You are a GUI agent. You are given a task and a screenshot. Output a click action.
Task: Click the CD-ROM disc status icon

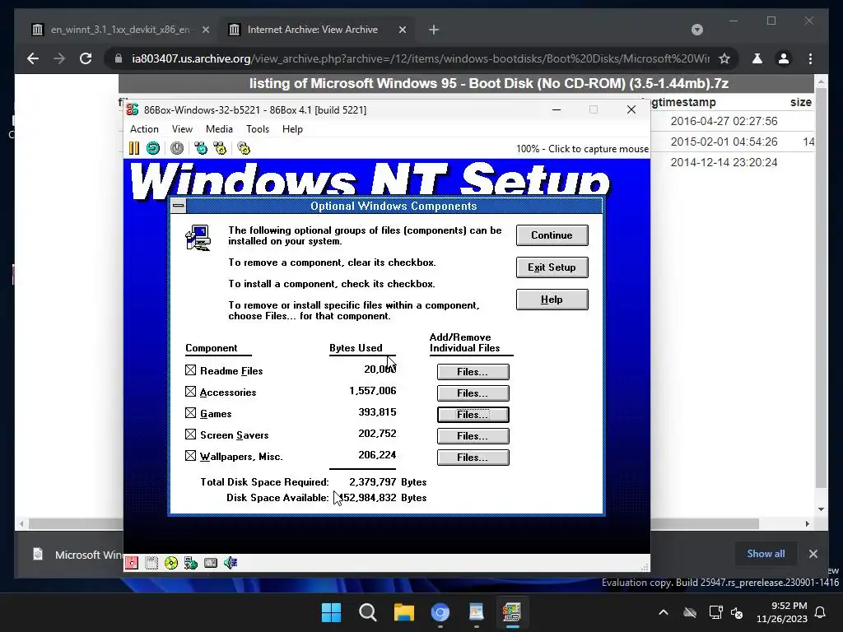171,563
